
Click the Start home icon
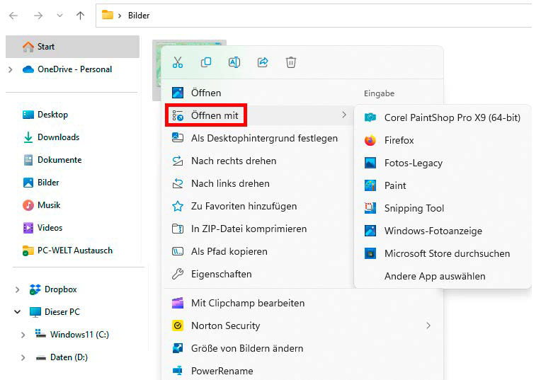[28, 47]
